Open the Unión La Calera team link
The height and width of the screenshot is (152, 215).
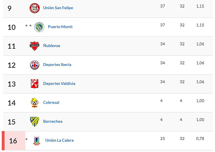(59, 141)
